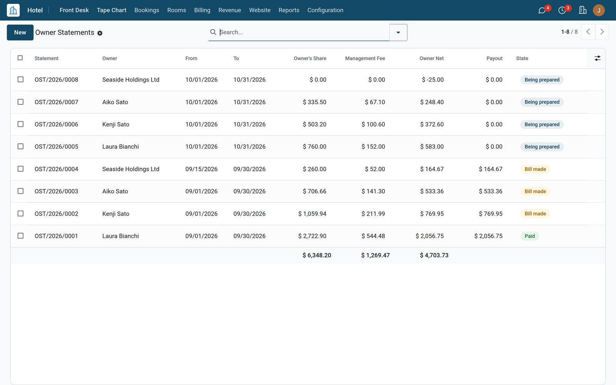Open the messages notification icon
This screenshot has height=385, width=616.
click(542, 10)
